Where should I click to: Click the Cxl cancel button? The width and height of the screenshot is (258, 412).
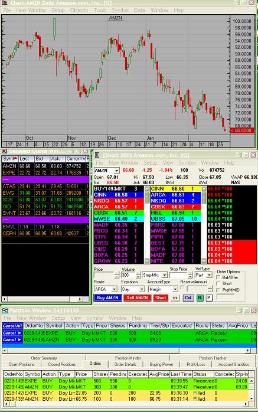(x=188, y=298)
